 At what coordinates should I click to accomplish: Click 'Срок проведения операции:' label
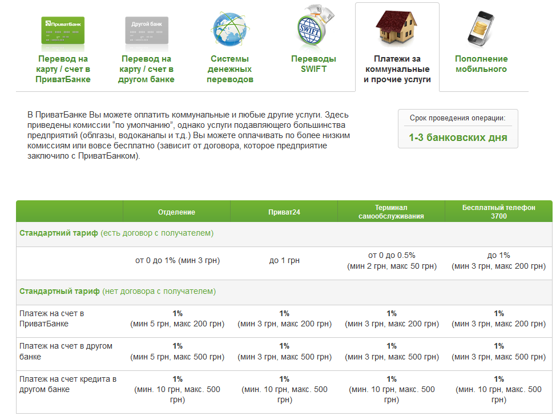coord(457,118)
